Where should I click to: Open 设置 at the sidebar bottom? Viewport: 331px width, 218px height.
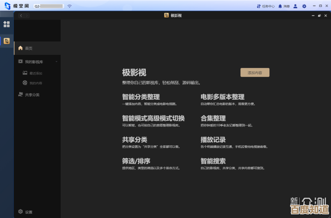tap(29, 212)
